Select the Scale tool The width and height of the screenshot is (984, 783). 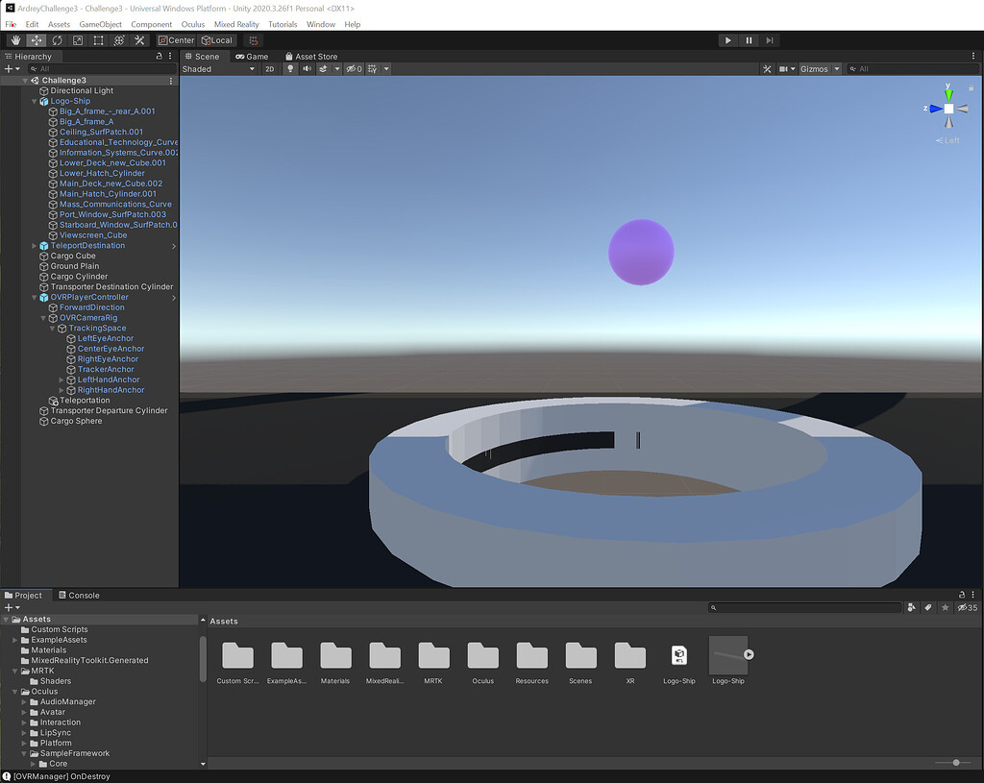coord(78,39)
